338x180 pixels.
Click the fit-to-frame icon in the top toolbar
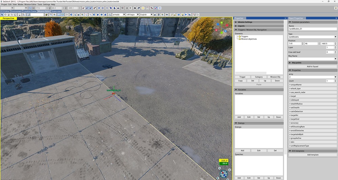[x=99, y=8]
